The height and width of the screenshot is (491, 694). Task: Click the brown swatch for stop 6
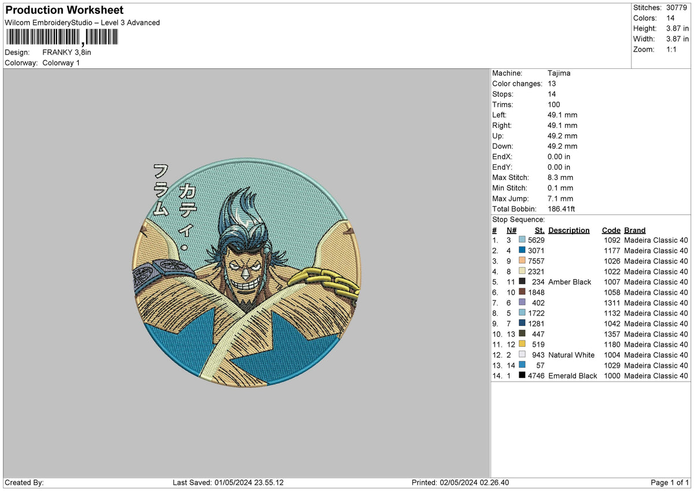(x=522, y=292)
